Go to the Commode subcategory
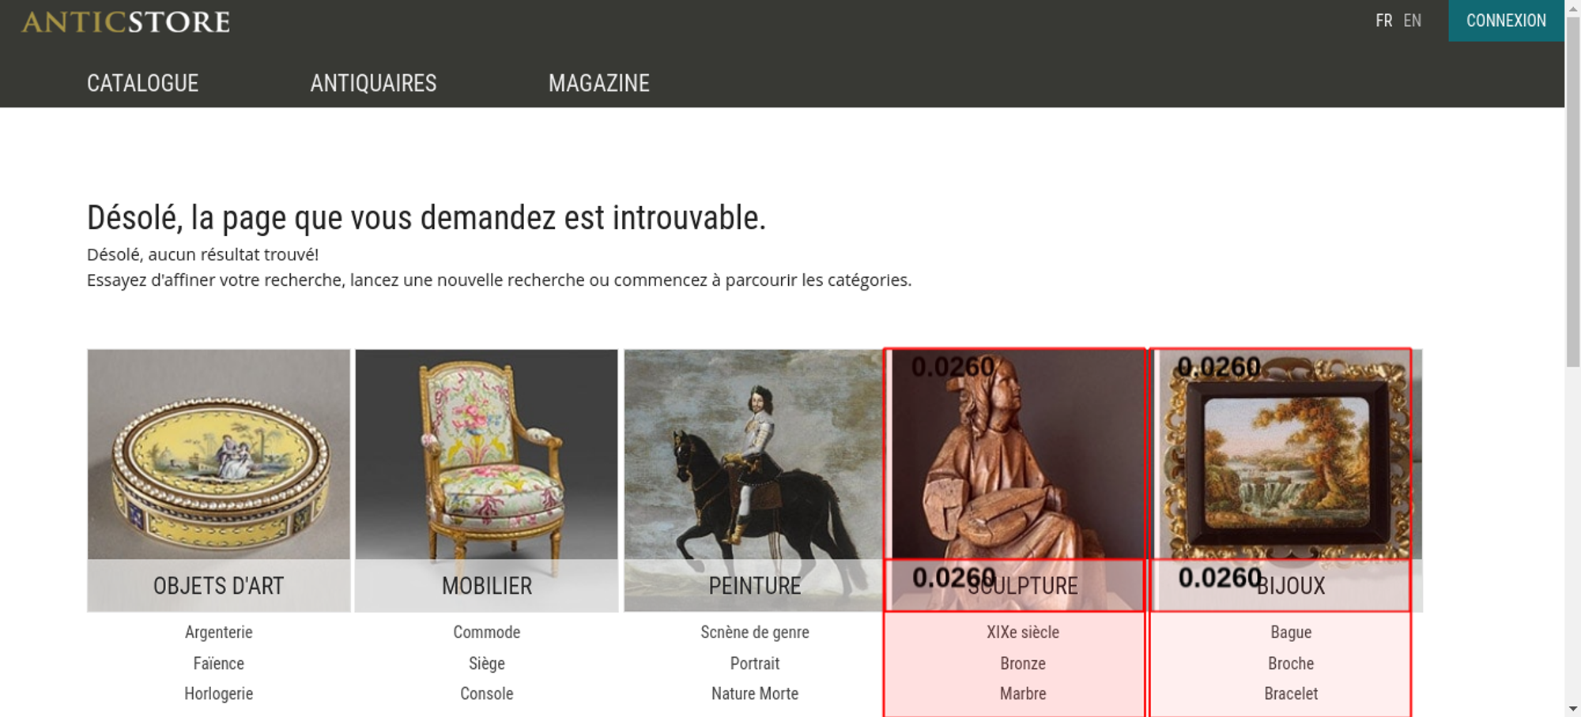The height and width of the screenshot is (717, 1581). 487,633
